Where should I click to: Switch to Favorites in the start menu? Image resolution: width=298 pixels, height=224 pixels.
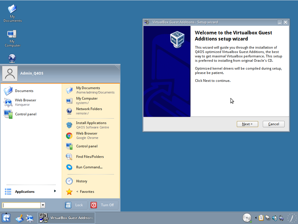point(91,191)
